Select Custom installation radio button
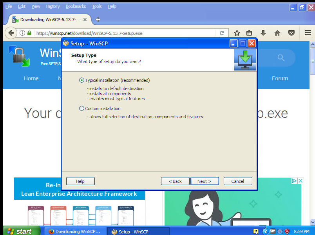315x235 pixels. coord(81,108)
